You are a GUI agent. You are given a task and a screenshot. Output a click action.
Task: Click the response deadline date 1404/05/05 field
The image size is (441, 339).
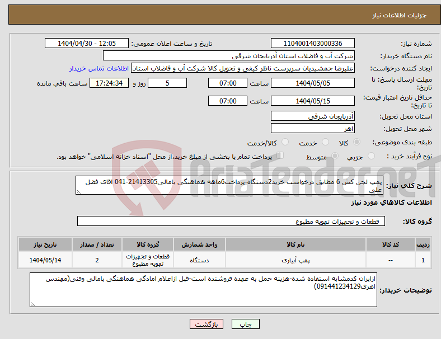(x=312, y=83)
